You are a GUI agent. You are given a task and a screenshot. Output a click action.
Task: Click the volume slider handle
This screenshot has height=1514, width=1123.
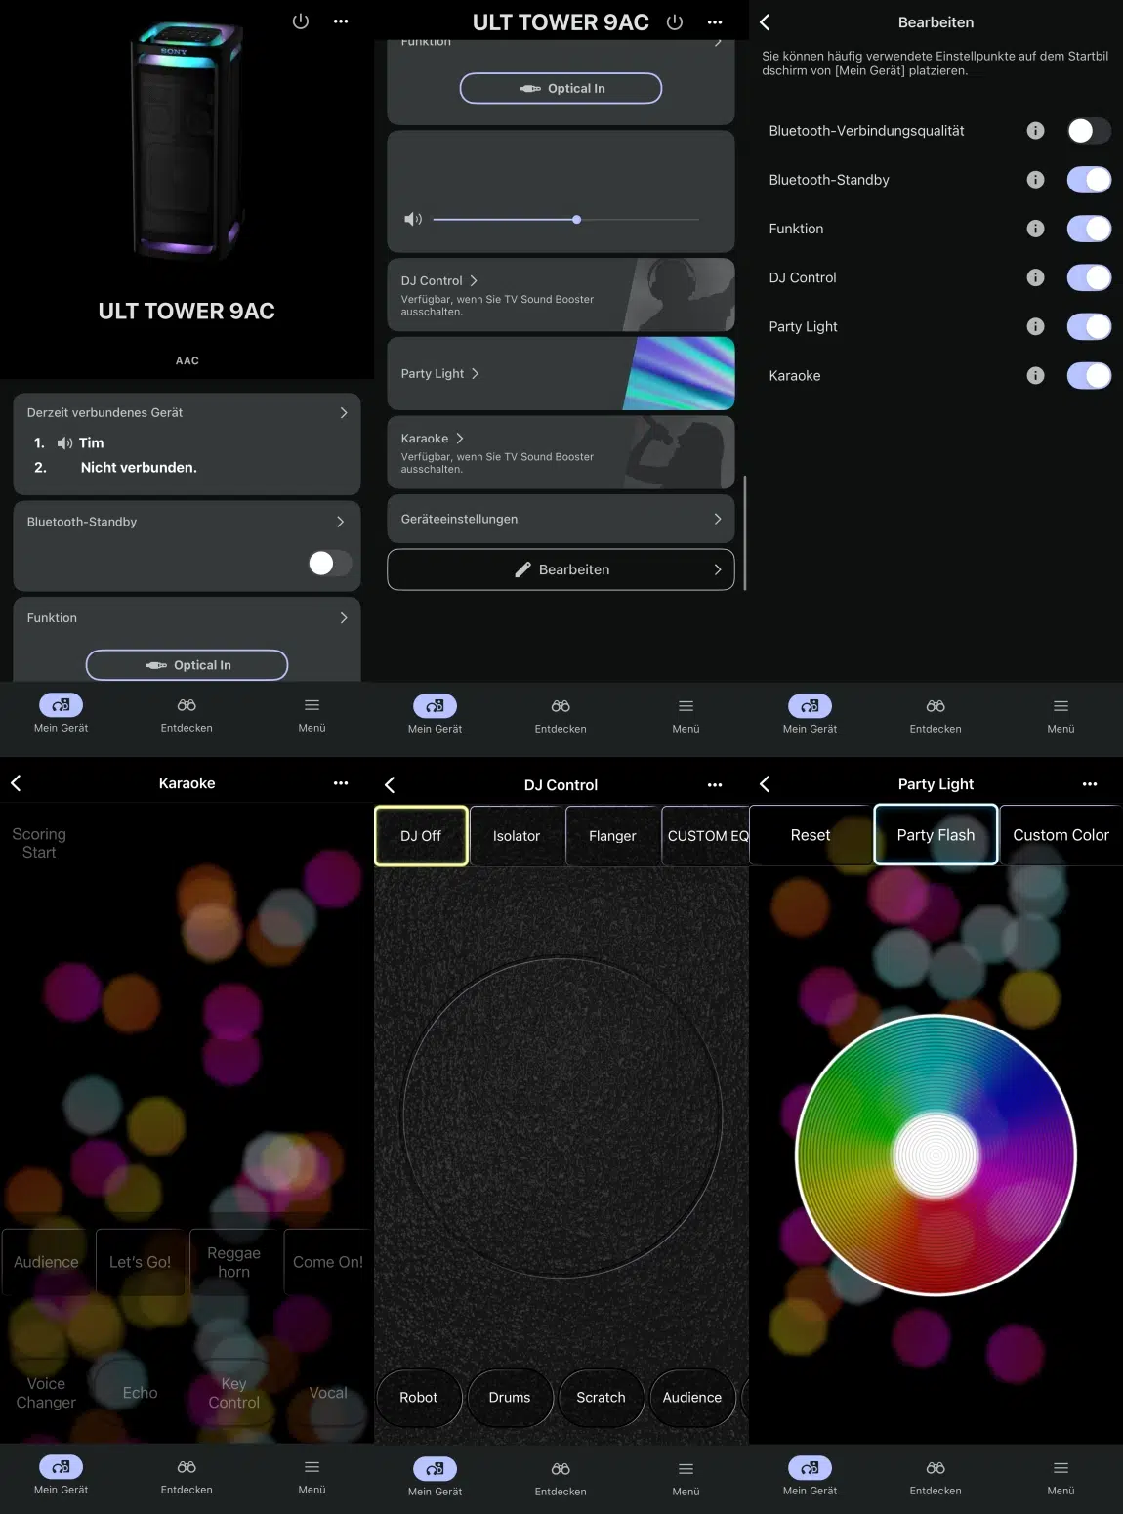(577, 220)
